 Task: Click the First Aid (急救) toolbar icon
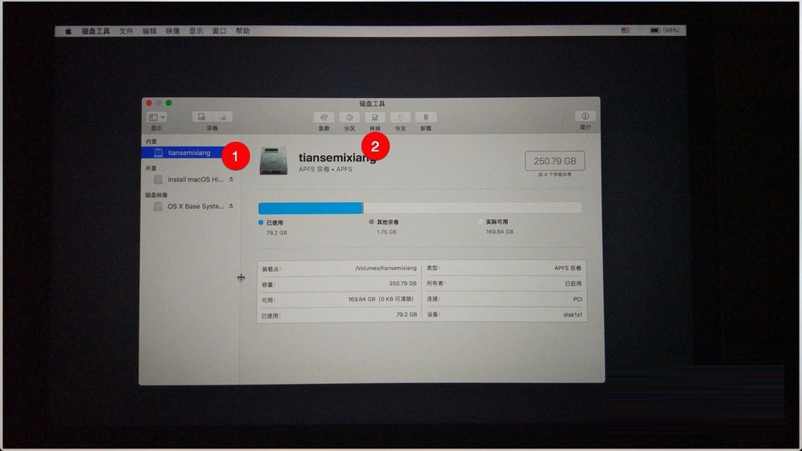(x=324, y=117)
